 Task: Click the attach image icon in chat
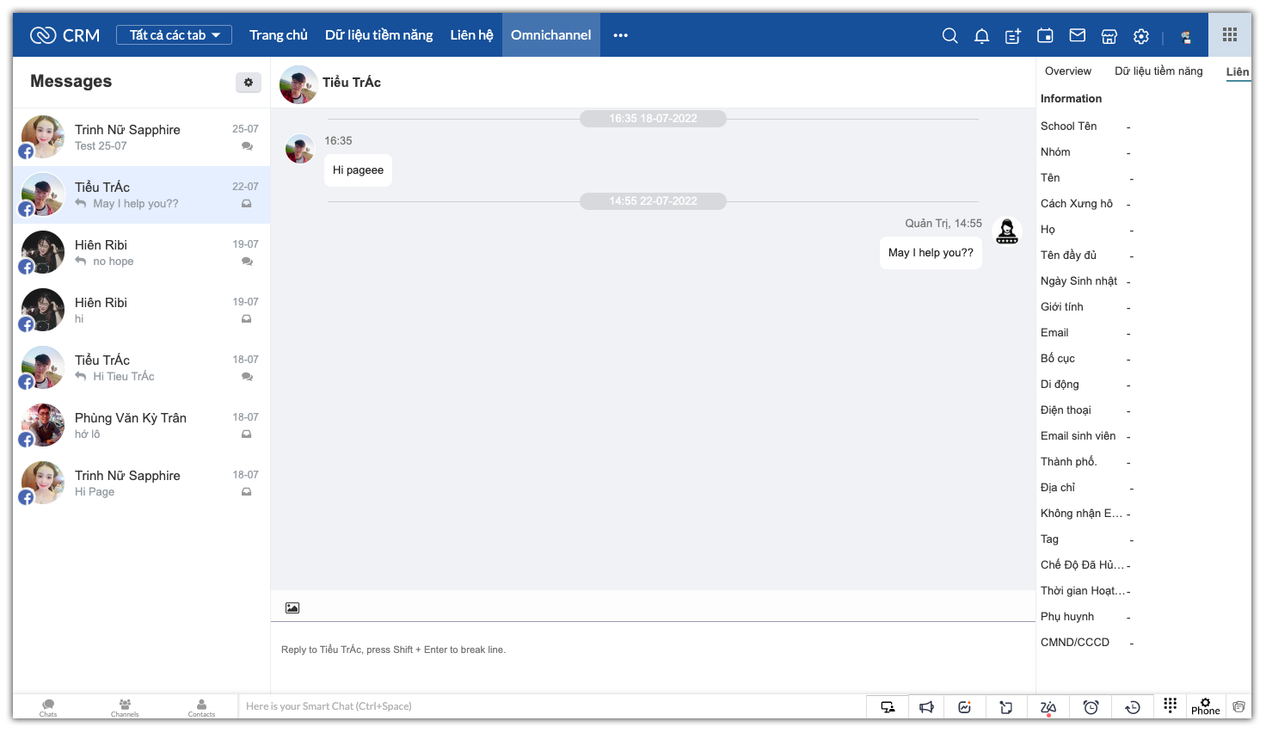tap(292, 607)
